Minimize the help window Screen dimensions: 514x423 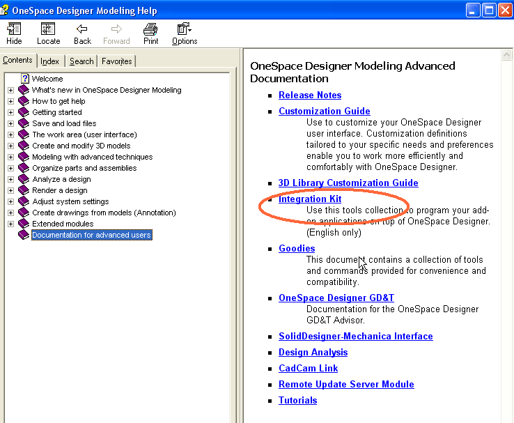point(473,10)
